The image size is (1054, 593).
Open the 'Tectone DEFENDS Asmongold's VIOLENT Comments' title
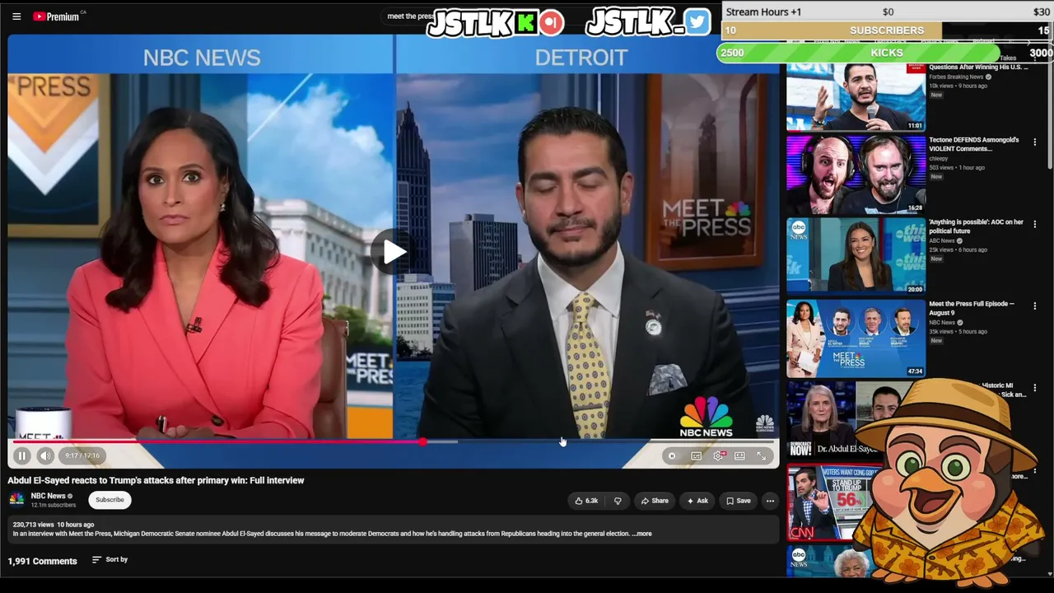click(974, 144)
